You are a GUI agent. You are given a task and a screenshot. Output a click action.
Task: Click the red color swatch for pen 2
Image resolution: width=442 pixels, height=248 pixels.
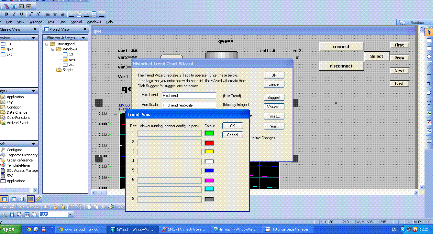coord(209,143)
